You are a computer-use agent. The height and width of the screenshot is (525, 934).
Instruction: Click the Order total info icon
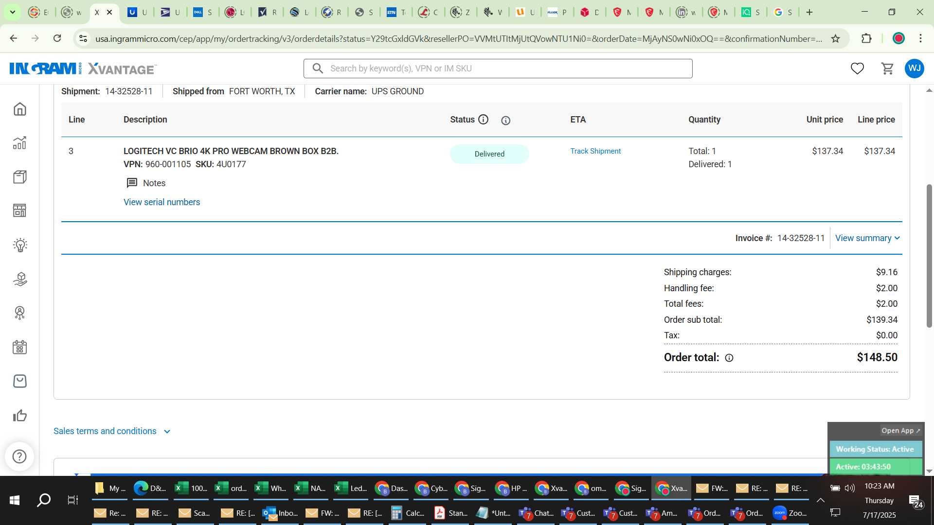[x=729, y=358]
